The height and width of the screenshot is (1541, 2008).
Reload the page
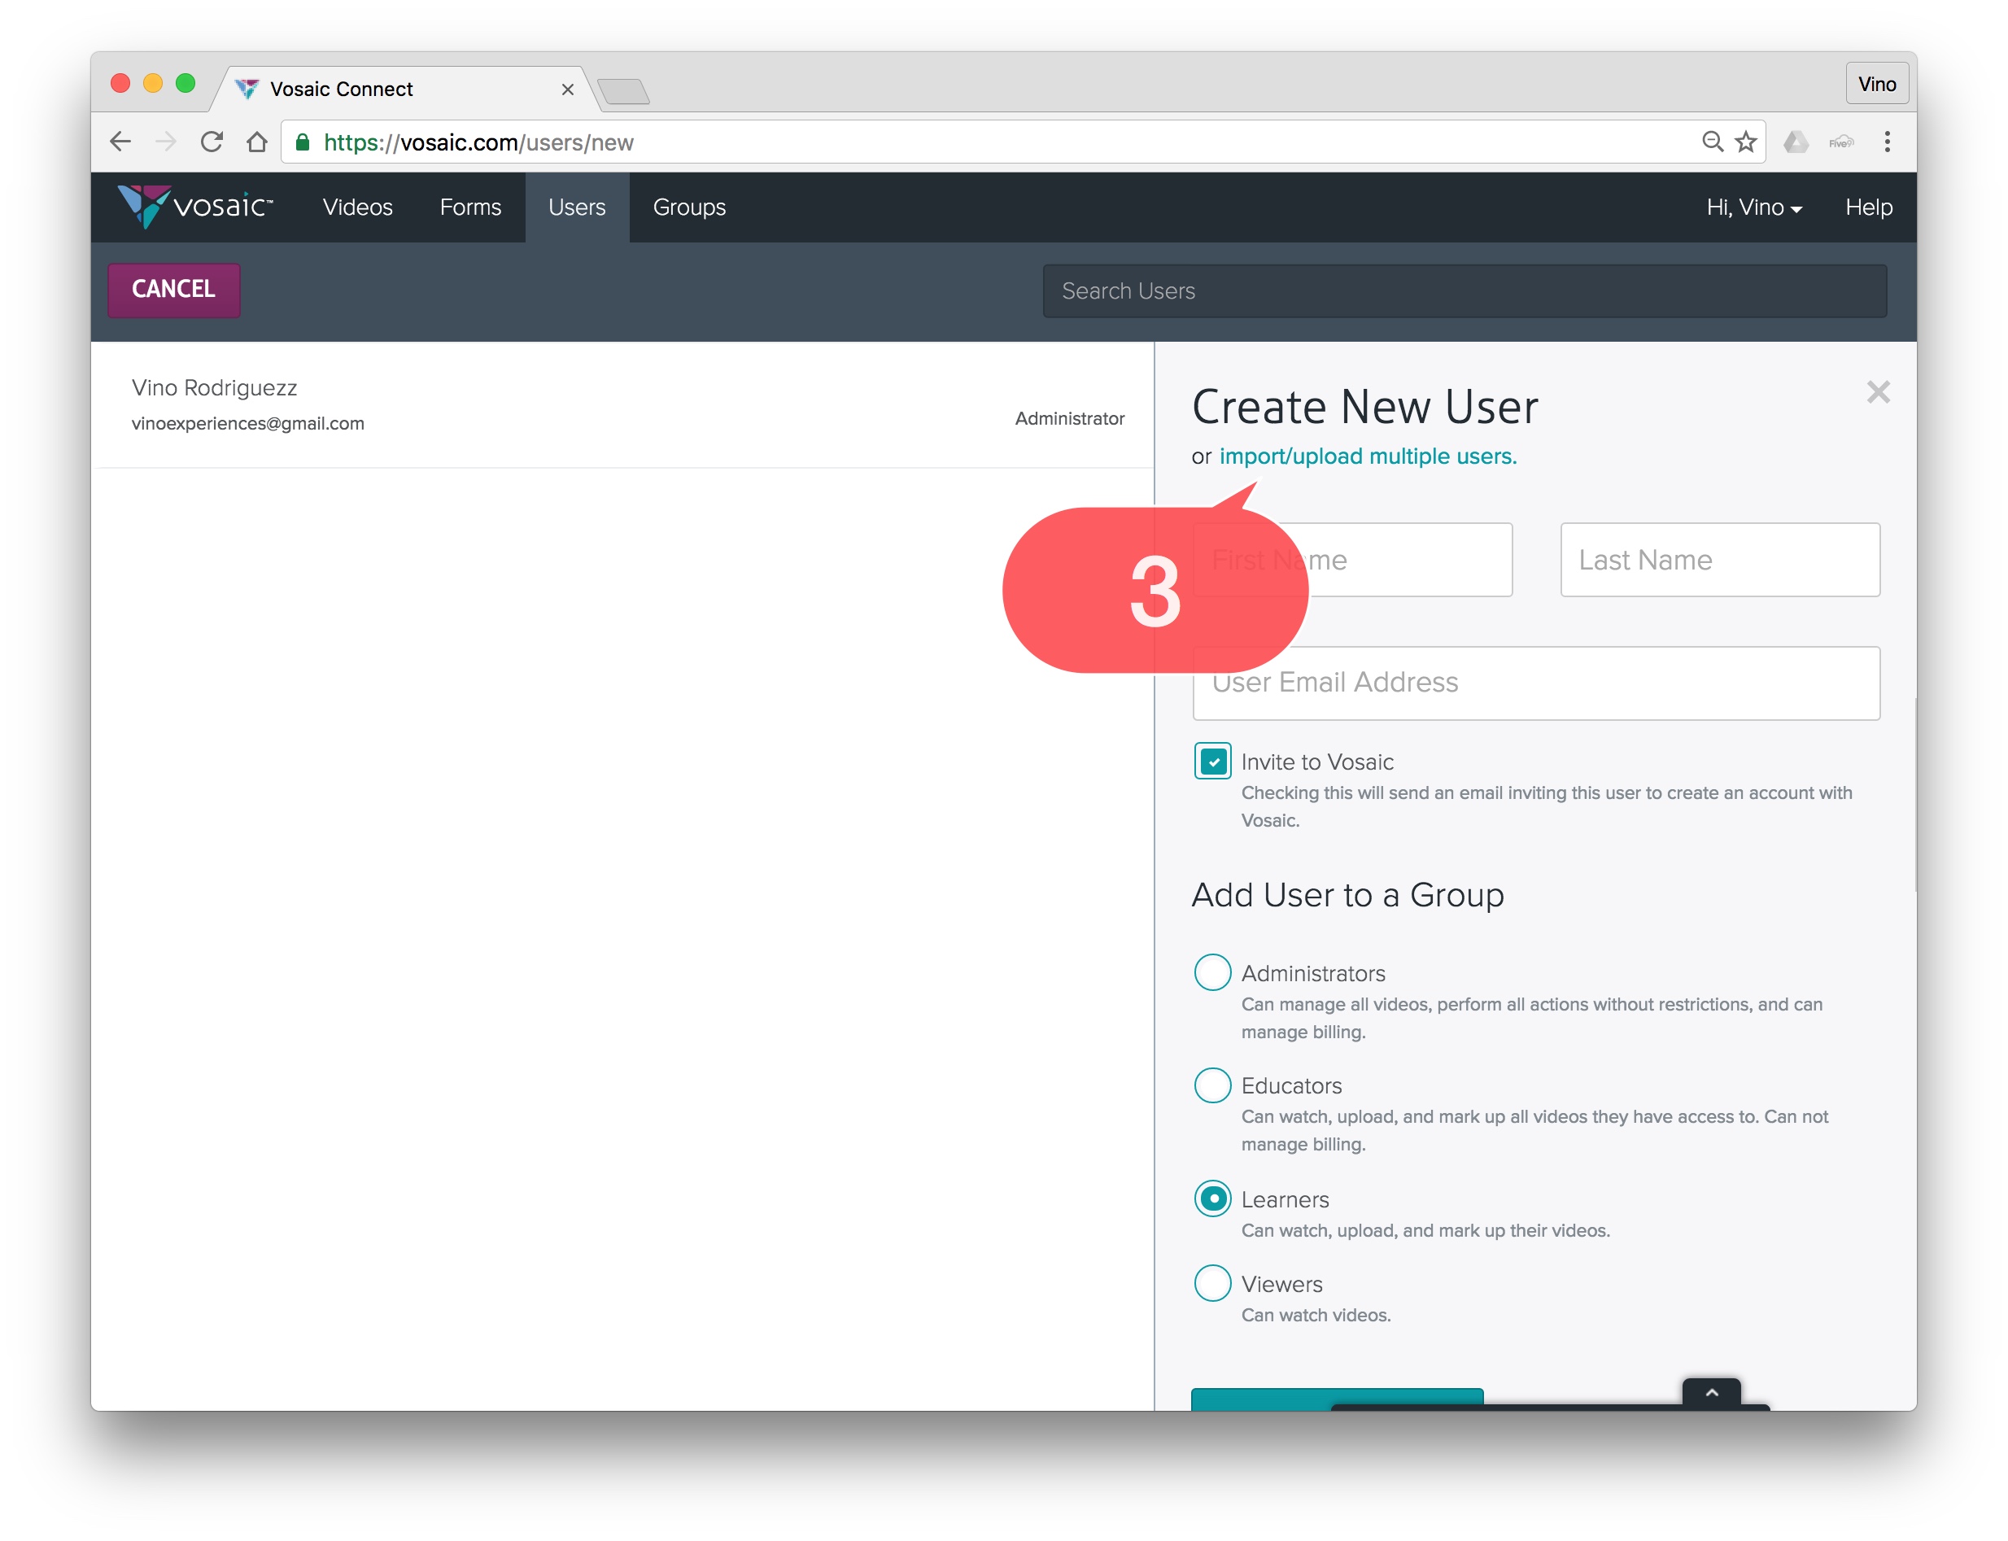[x=212, y=142]
